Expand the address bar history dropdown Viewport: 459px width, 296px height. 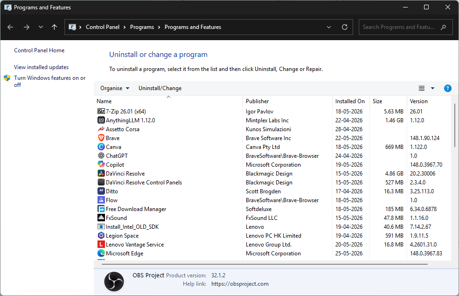(x=329, y=27)
